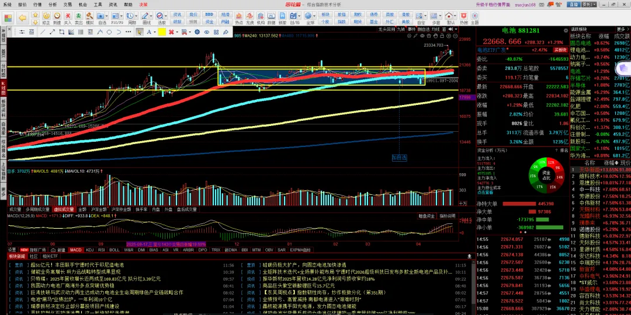Click the 资讯 toolbar button
Screen dimensions: 631x315
(178, 15)
